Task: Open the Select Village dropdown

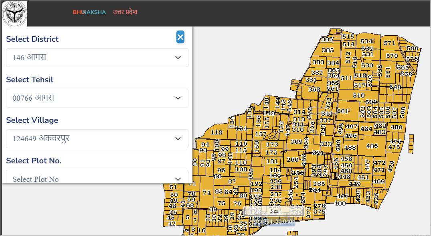Action: coord(97,138)
